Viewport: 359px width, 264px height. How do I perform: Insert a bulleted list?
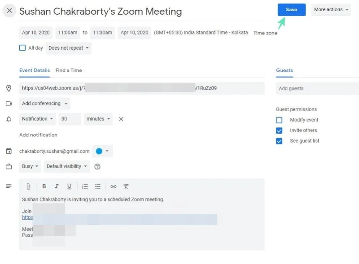[x=97, y=186]
